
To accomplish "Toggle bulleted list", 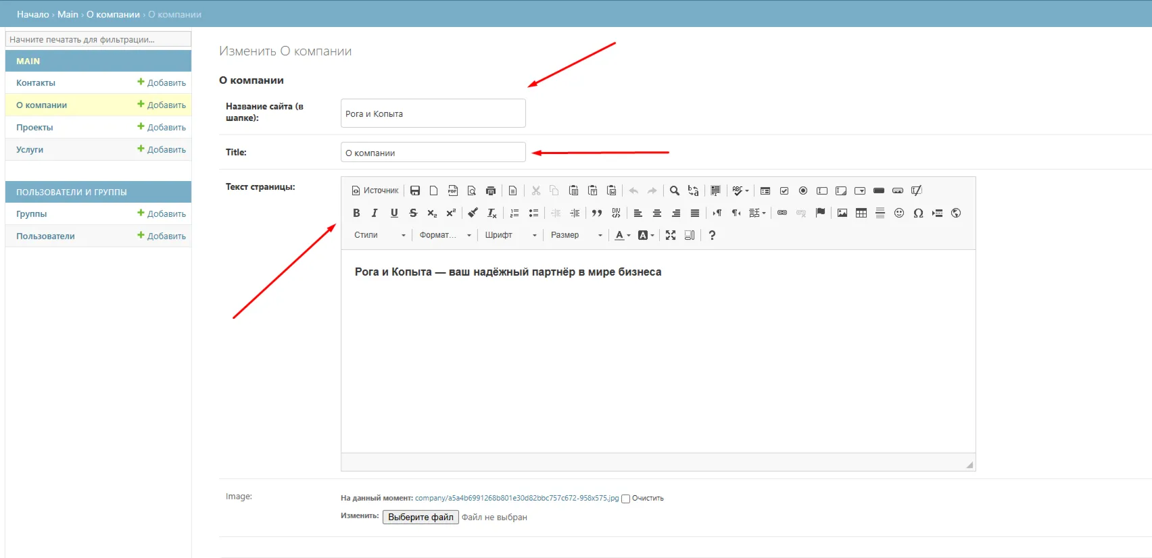I will (x=533, y=213).
